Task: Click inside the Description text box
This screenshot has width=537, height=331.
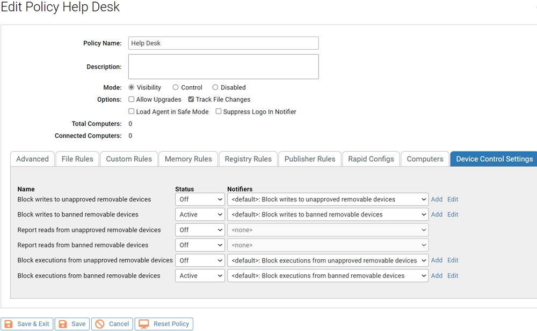Action: coord(223,66)
